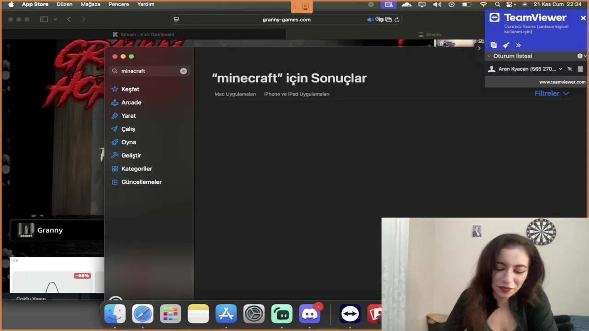This screenshot has height=331, width=589.
Task: Collapse the Oturum listesi section
Action: (489, 56)
